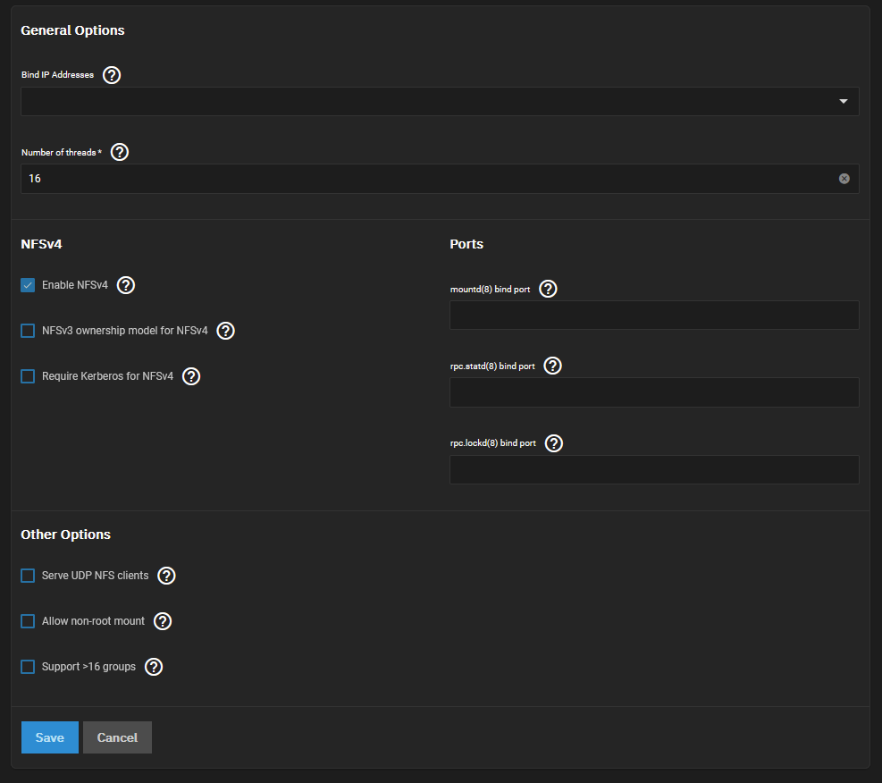Viewport: 882px width, 783px height.
Task: Open help for Serve UDP NFS clients
Action: (166, 576)
